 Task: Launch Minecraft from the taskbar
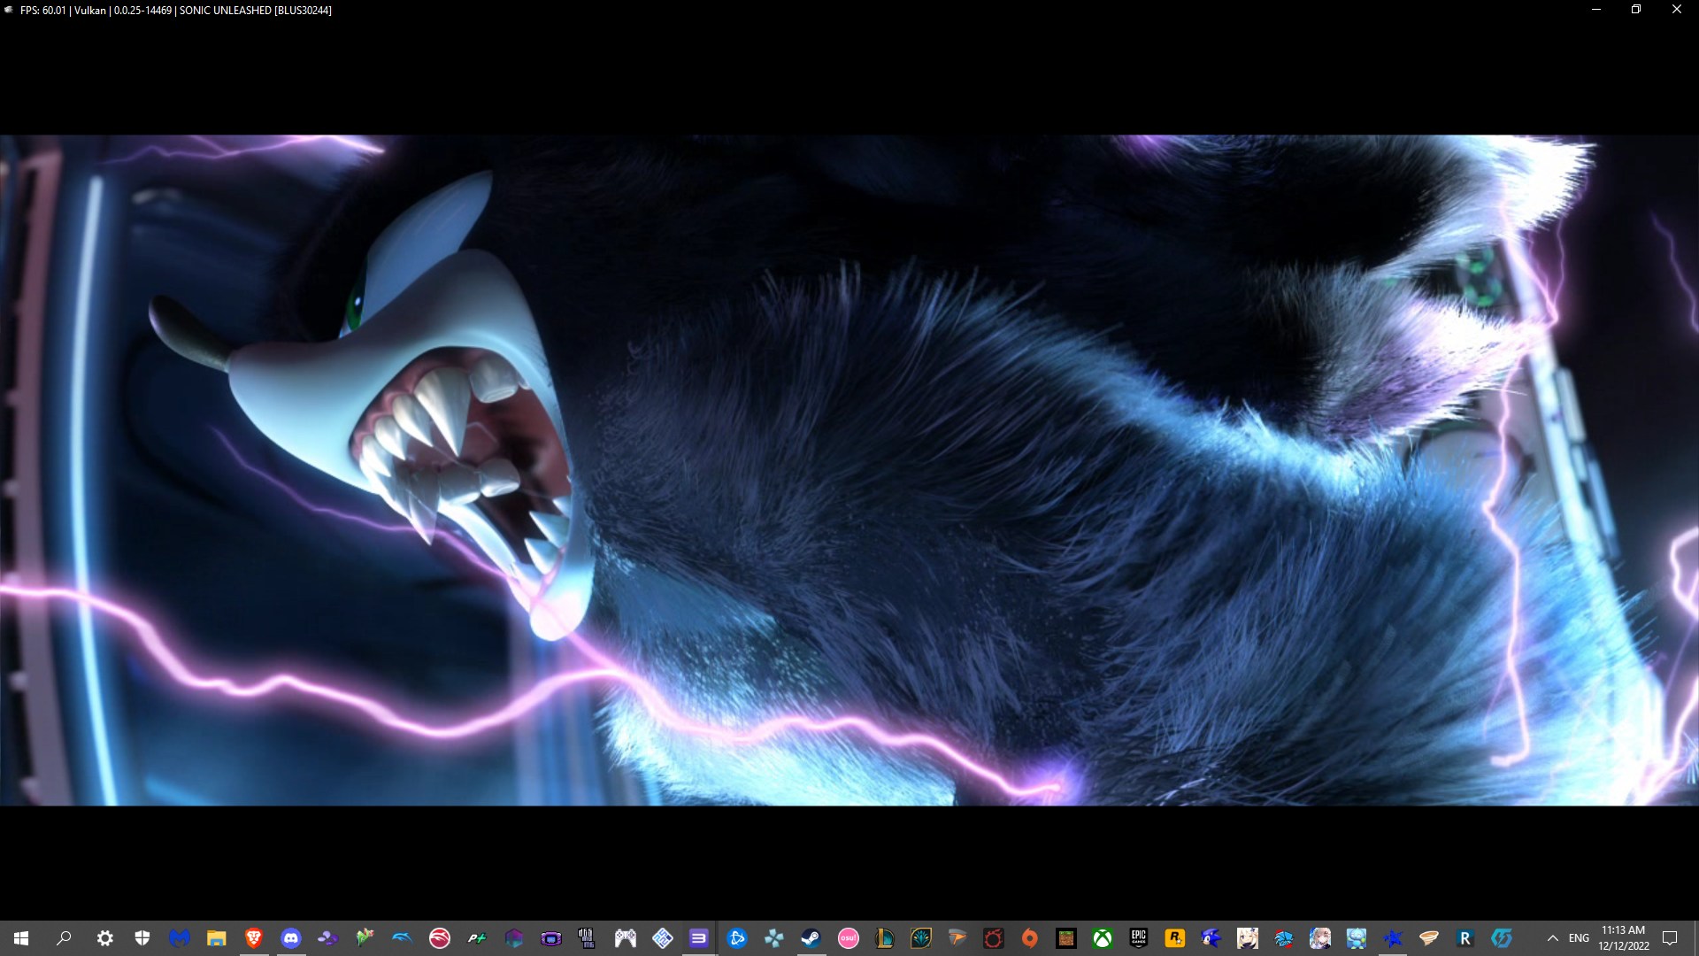pyautogui.click(x=1066, y=938)
